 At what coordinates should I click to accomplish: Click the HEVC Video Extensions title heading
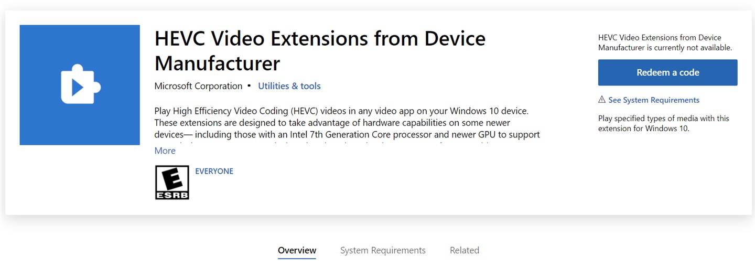click(320, 51)
